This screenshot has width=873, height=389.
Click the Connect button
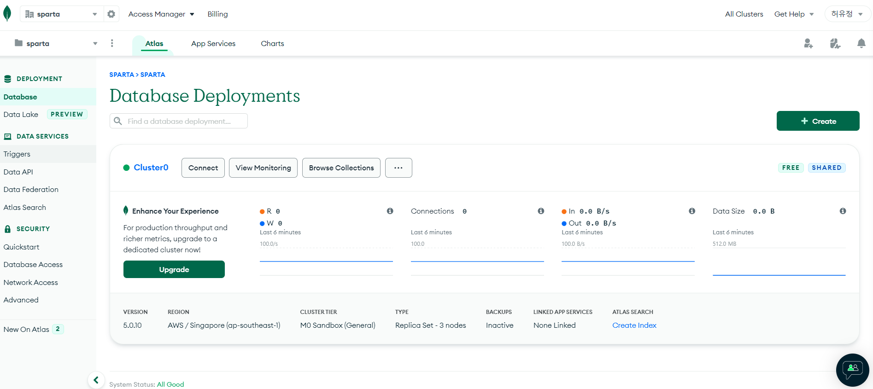pos(203,168)
